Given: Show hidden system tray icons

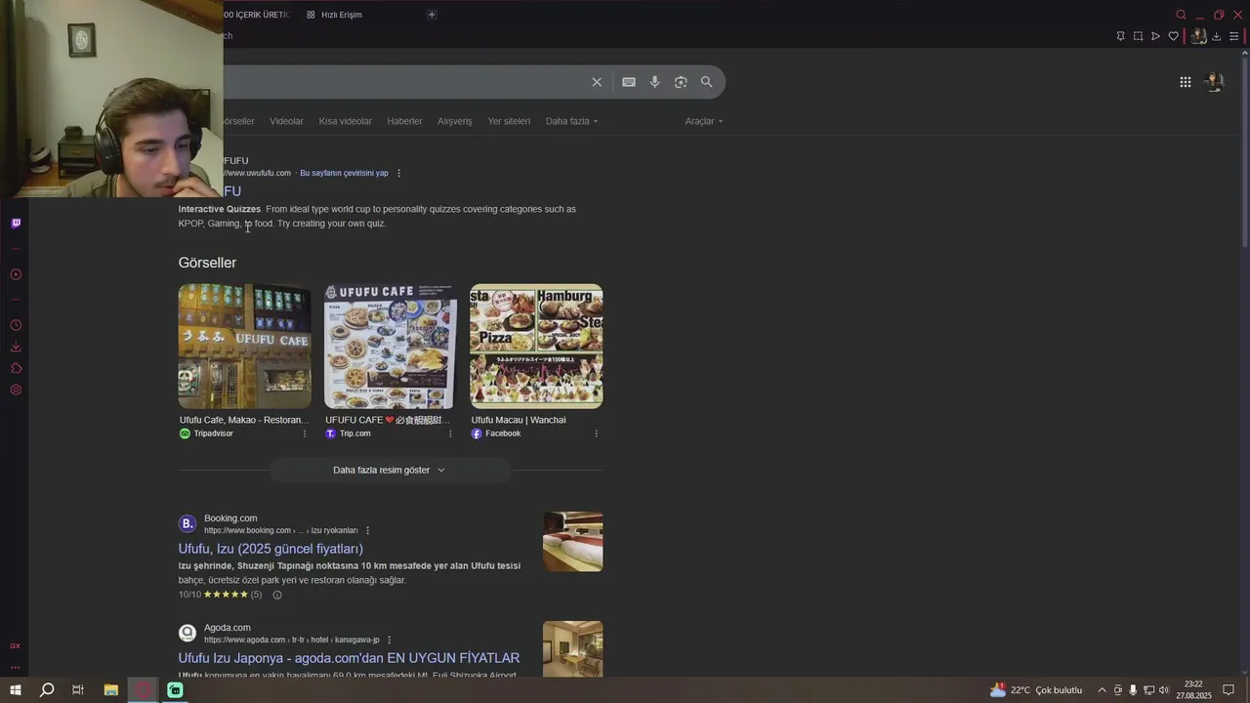Looking at the screenshot, I should (1102, 690).
